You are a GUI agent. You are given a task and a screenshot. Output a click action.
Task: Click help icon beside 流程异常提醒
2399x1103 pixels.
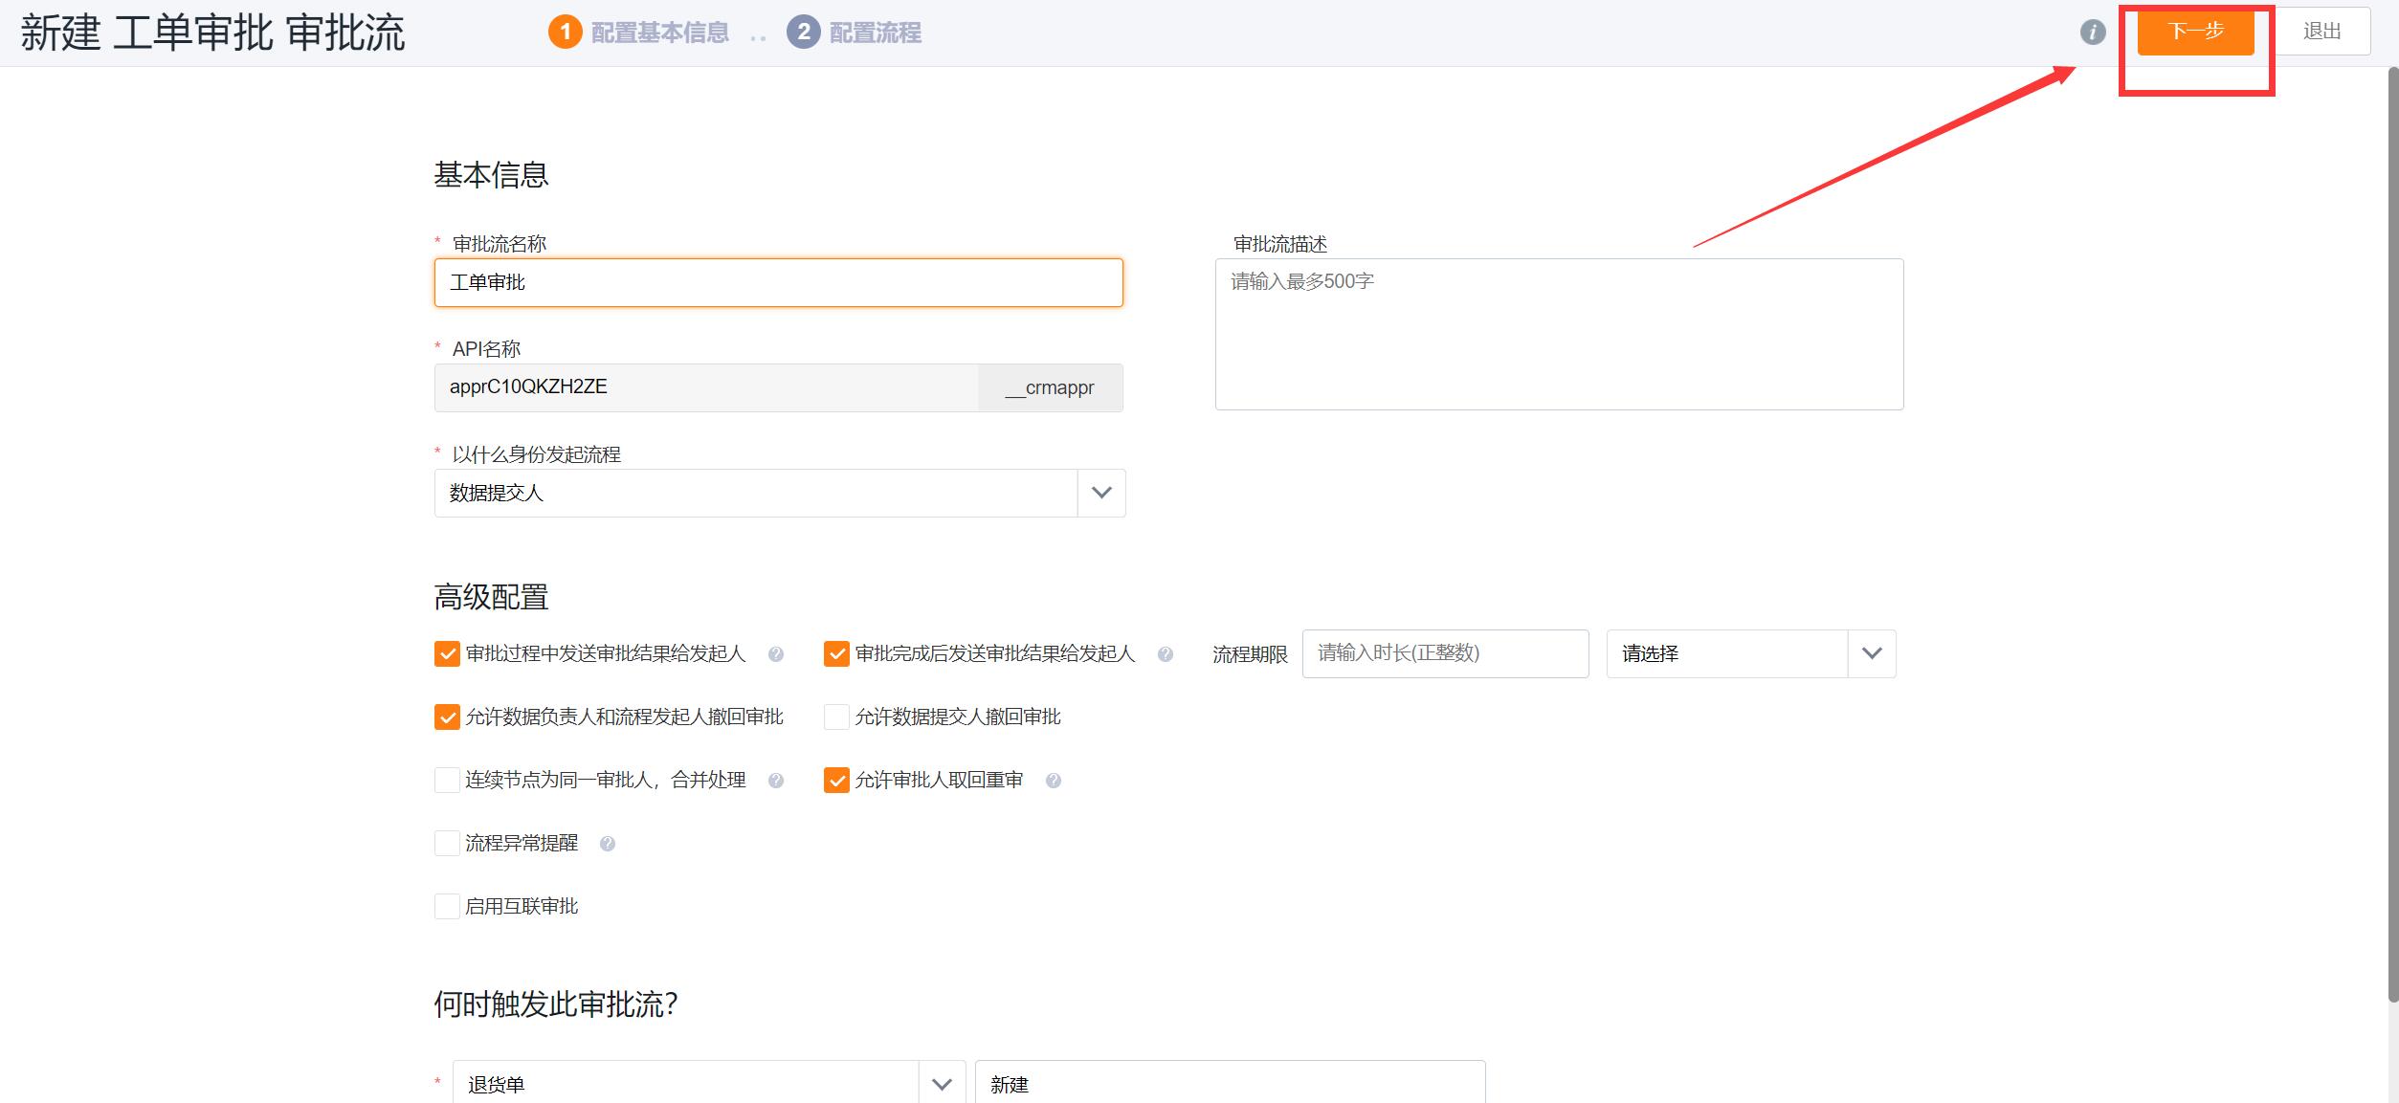(x=607, y=844)
